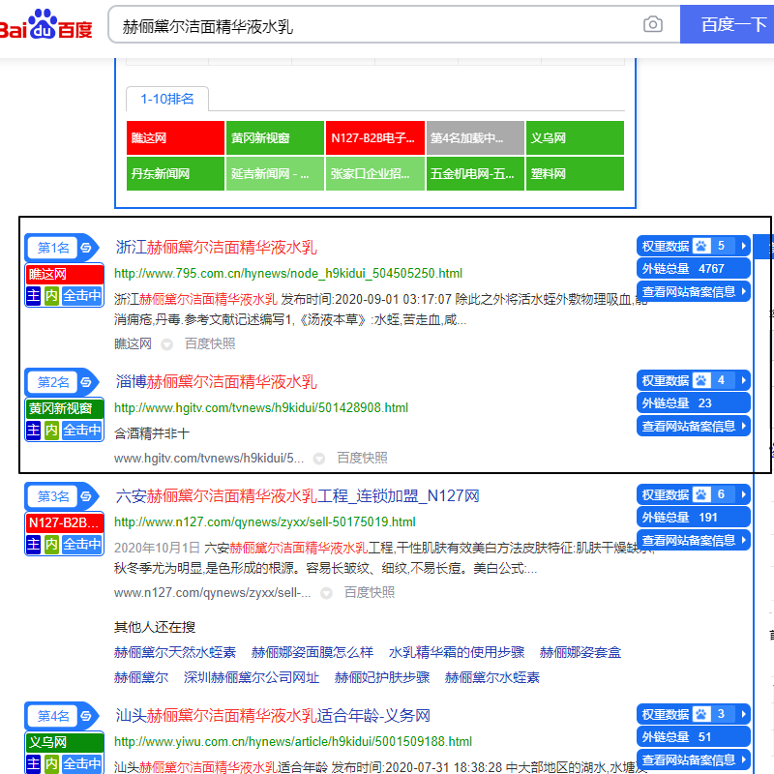Click the swirl icon beside 第1名 badge
This screenshot has height=774, width=774.
86,248
